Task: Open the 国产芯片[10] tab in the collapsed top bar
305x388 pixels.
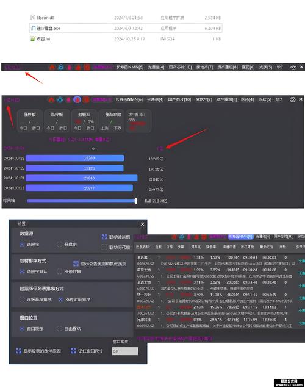Action: [x=181, y=67]
